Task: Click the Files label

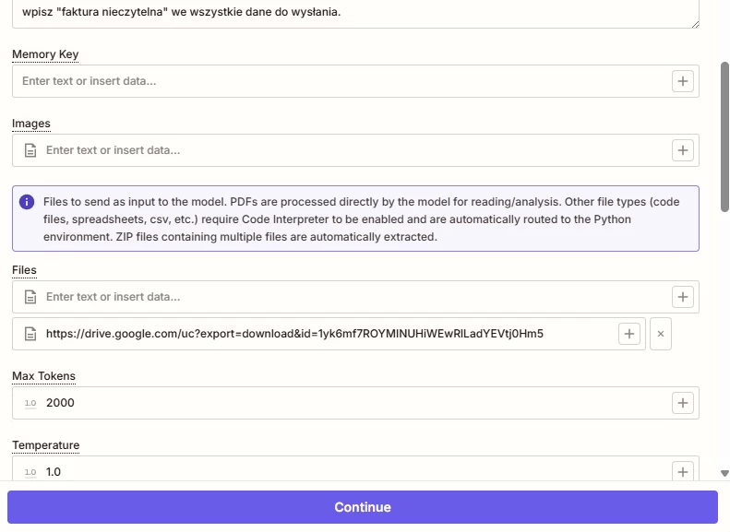Action: [x=24, y=270]
